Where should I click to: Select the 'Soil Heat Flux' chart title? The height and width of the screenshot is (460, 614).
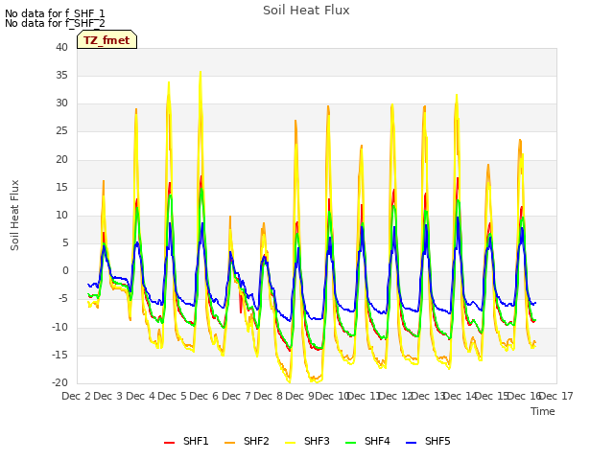(306, 11)
